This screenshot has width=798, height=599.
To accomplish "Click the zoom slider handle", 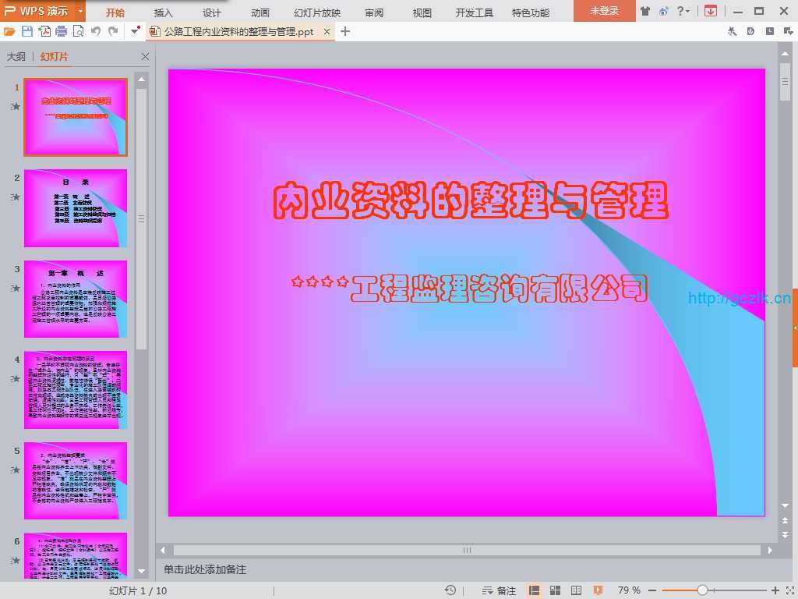I will click(702, 590).
